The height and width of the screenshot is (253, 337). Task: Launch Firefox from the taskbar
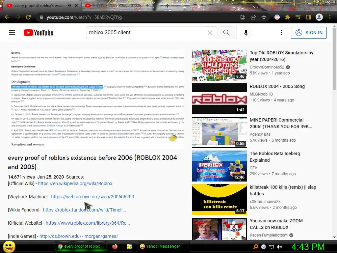(115, 246)
